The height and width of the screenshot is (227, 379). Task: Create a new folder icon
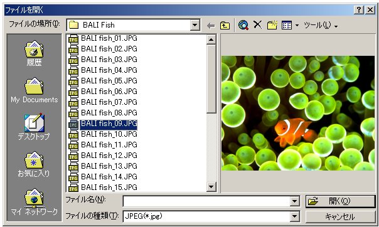click(272, 25)
